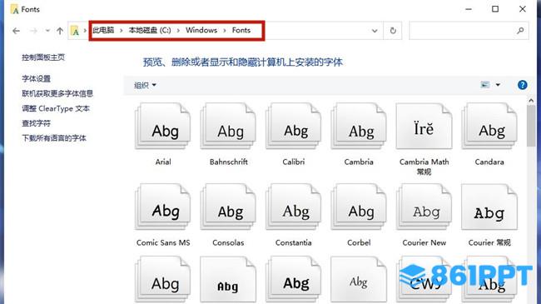541x304 pixels.
Task: Select the Constantia font icon
Action: (293, 207)
